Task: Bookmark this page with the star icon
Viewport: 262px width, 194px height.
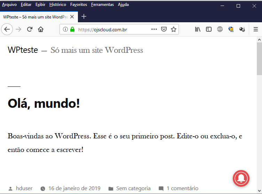Action: 174,30
